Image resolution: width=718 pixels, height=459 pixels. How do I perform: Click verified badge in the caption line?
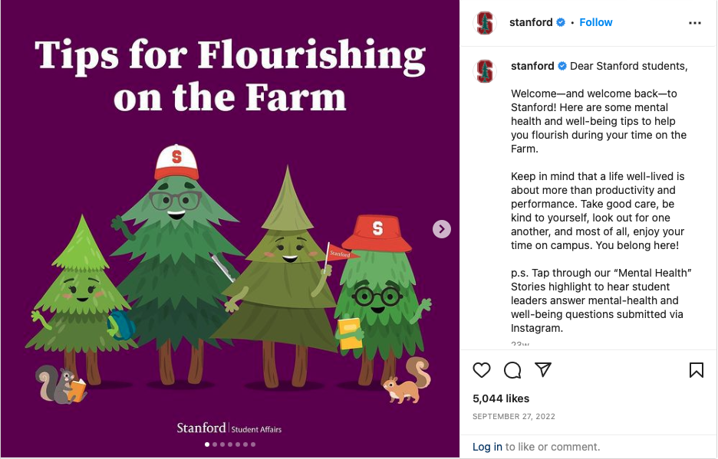coord(562,67)
